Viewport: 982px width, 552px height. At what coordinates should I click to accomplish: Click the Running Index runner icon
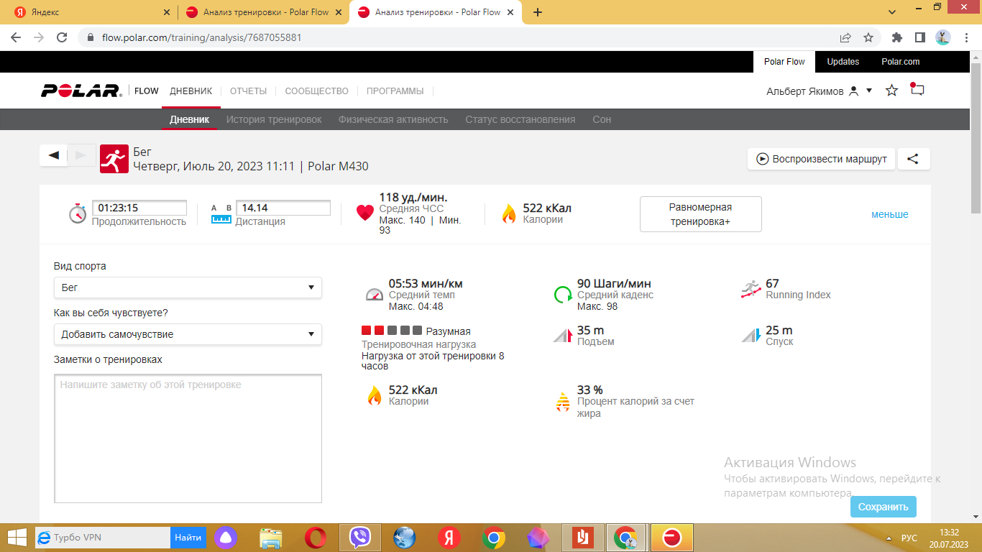pos(751,289)
